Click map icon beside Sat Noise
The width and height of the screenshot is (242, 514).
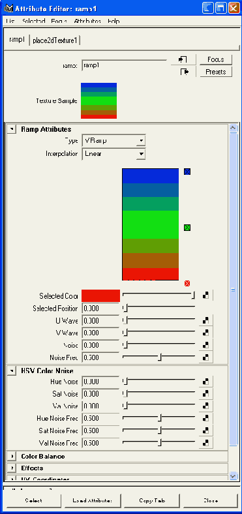pyautogui.click(x=205, y=394)
